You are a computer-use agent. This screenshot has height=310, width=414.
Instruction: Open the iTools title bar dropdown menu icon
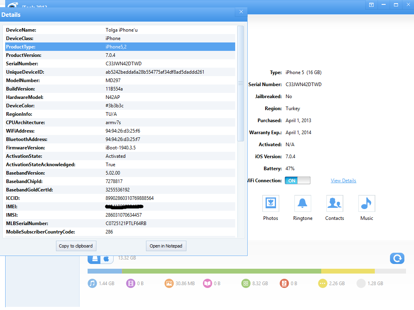click(371, 5)
